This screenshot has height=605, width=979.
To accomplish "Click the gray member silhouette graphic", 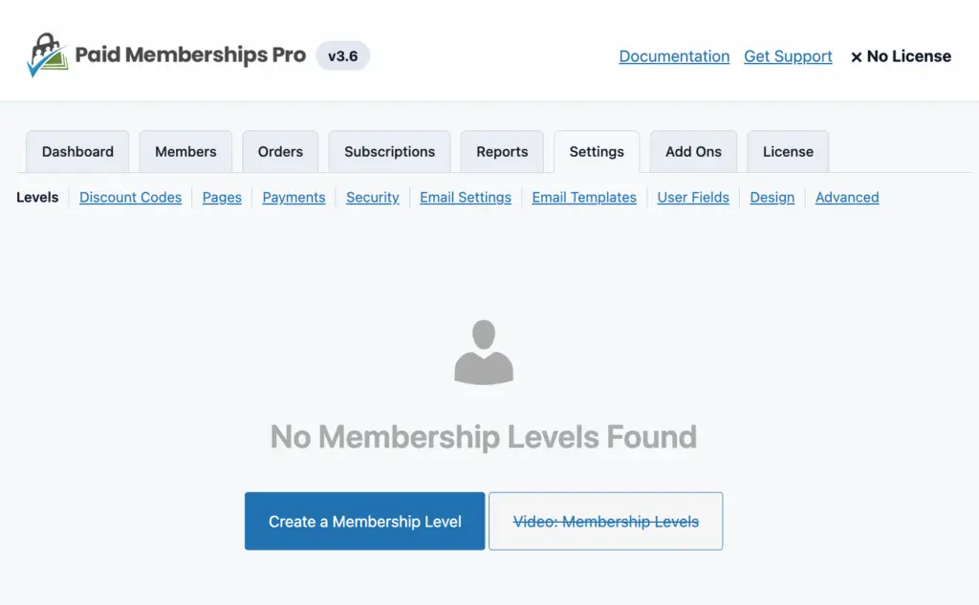I will click(484, 351).
